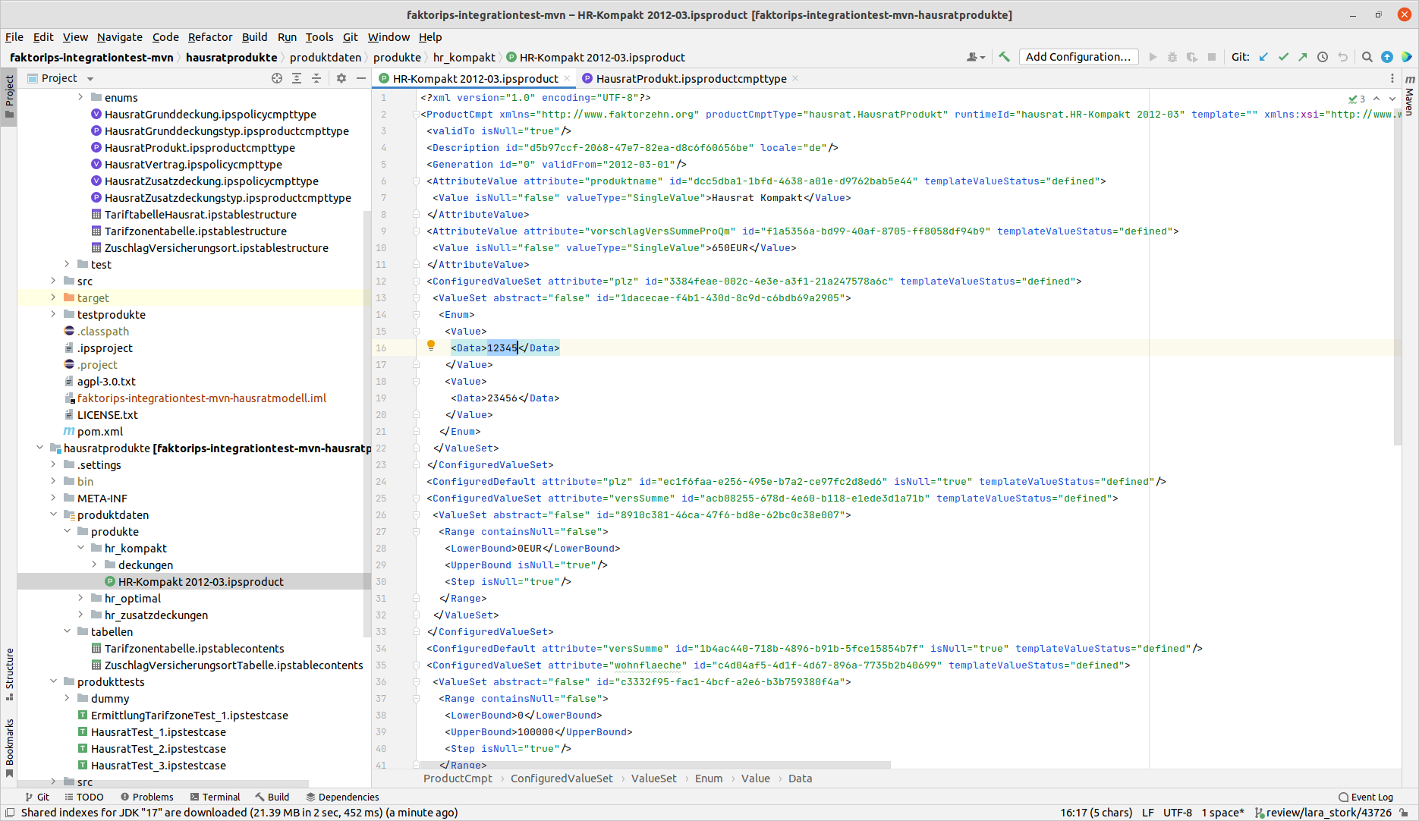Toggle the Bookmarks tool window
The height and width of the screenshot is (821, 1419).
9,738
